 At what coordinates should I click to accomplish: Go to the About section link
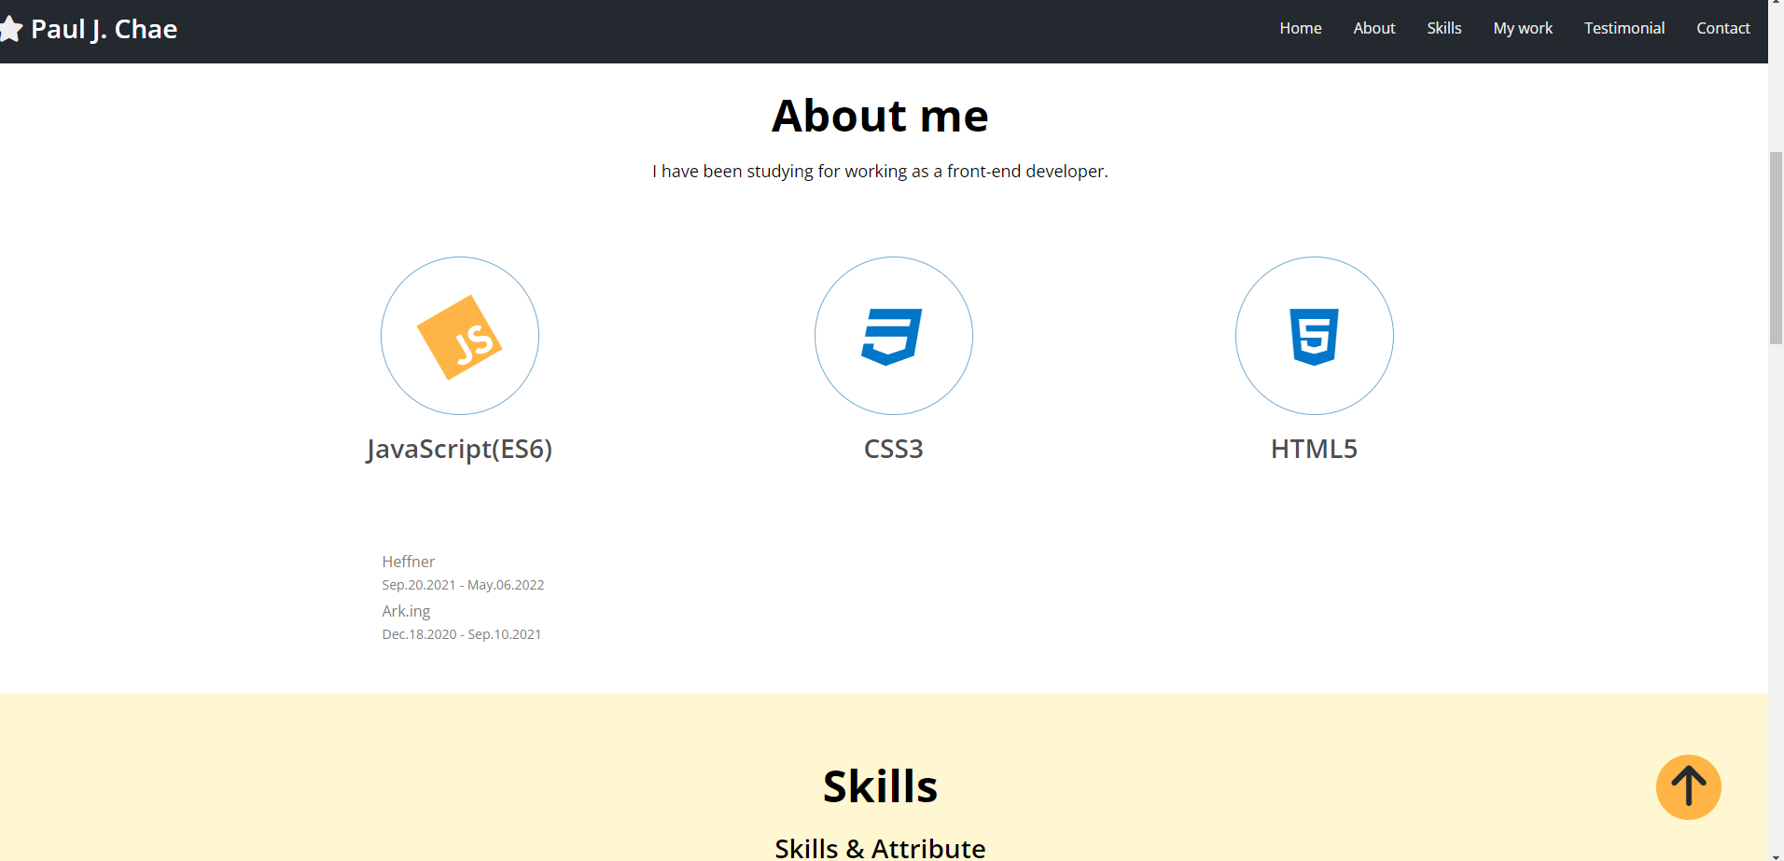(x=1374, y=28)
